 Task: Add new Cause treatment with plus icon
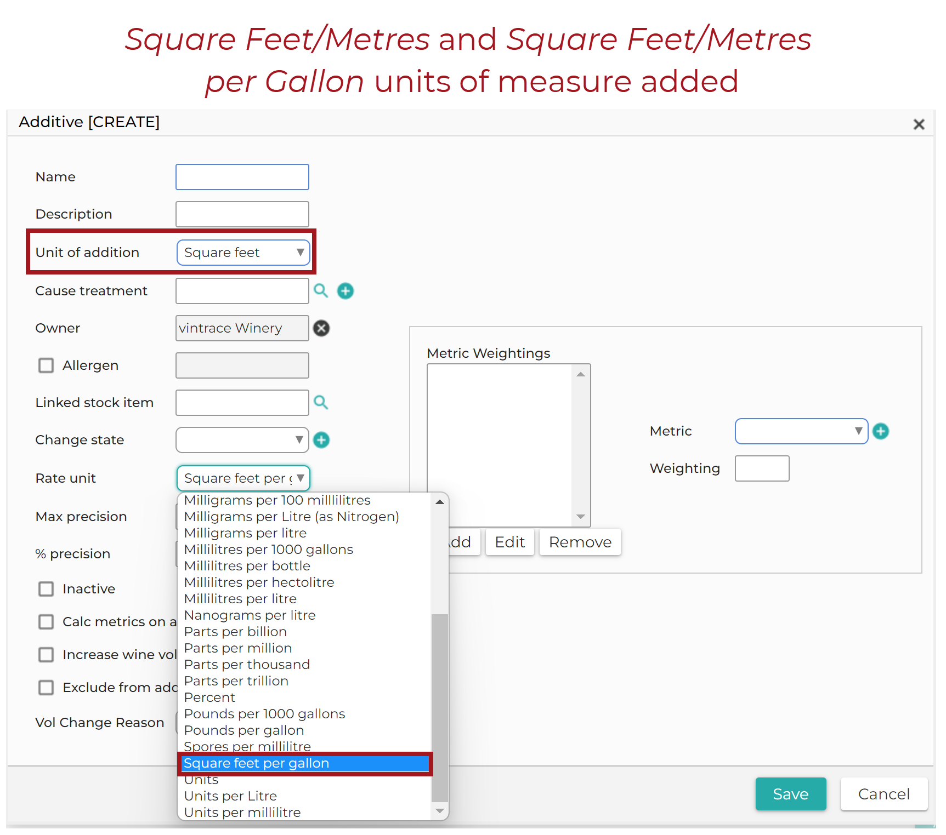(x=345, y=291)
